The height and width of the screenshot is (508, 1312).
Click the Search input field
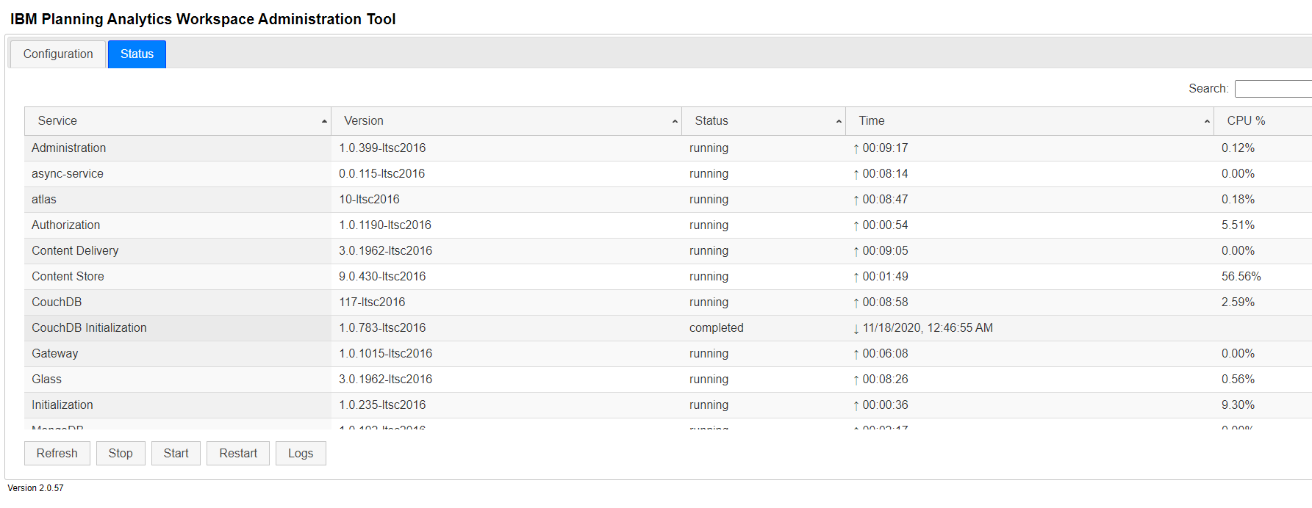(x=1273, y=89)
